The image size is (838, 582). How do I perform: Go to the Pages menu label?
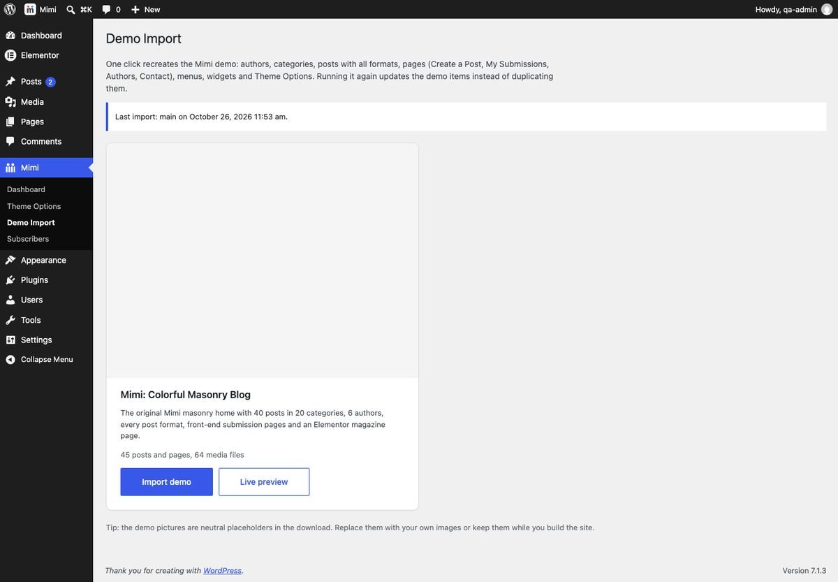[32, 122]
